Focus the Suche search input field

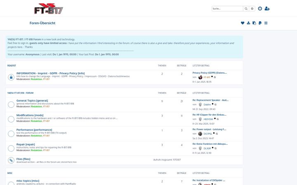tap(227, 9)
